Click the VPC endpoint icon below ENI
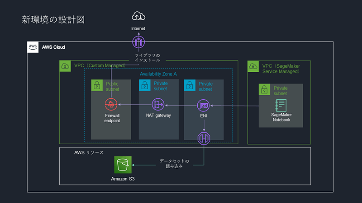 coord(204,138)
